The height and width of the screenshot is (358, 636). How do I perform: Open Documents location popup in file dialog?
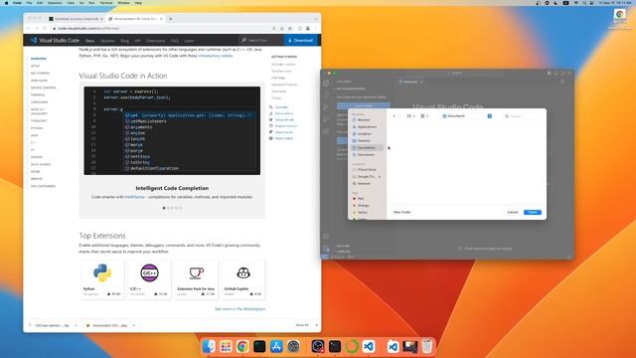[467, 116]
